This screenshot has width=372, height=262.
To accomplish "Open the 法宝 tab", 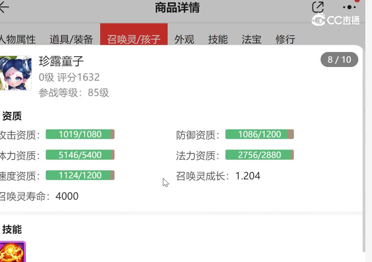I will pos(252,39).
